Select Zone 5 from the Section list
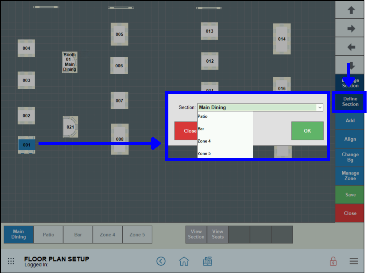367x274 pixels. 204,153
